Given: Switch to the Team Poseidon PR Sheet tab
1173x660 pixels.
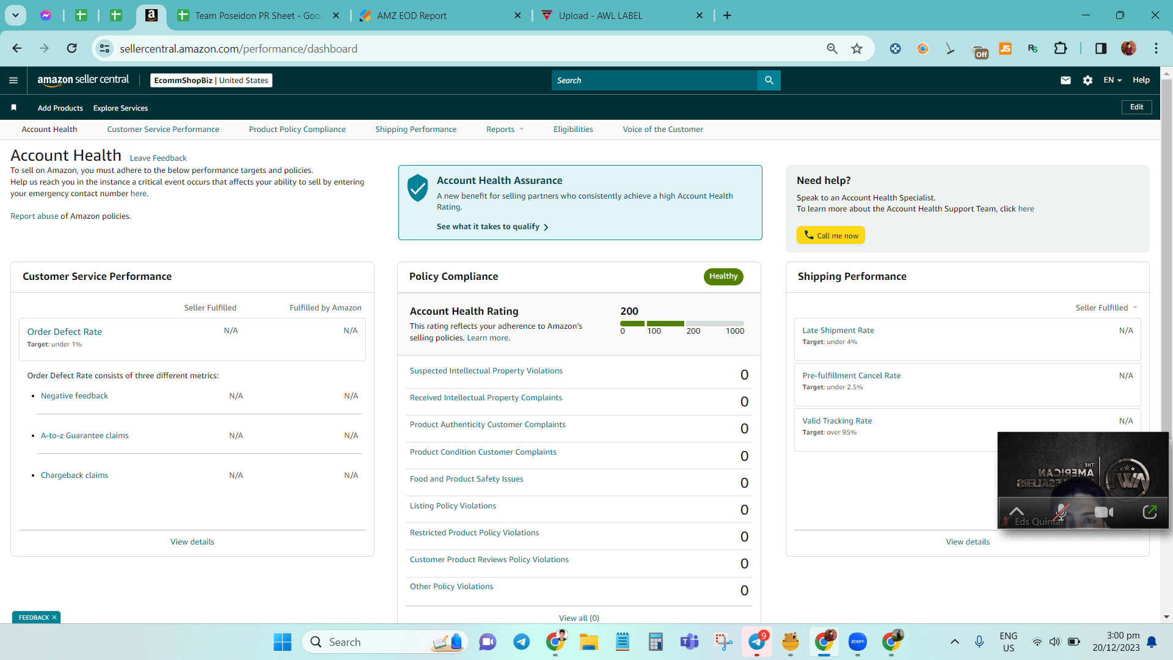Looking at the screenshot, I should (258, 15).
